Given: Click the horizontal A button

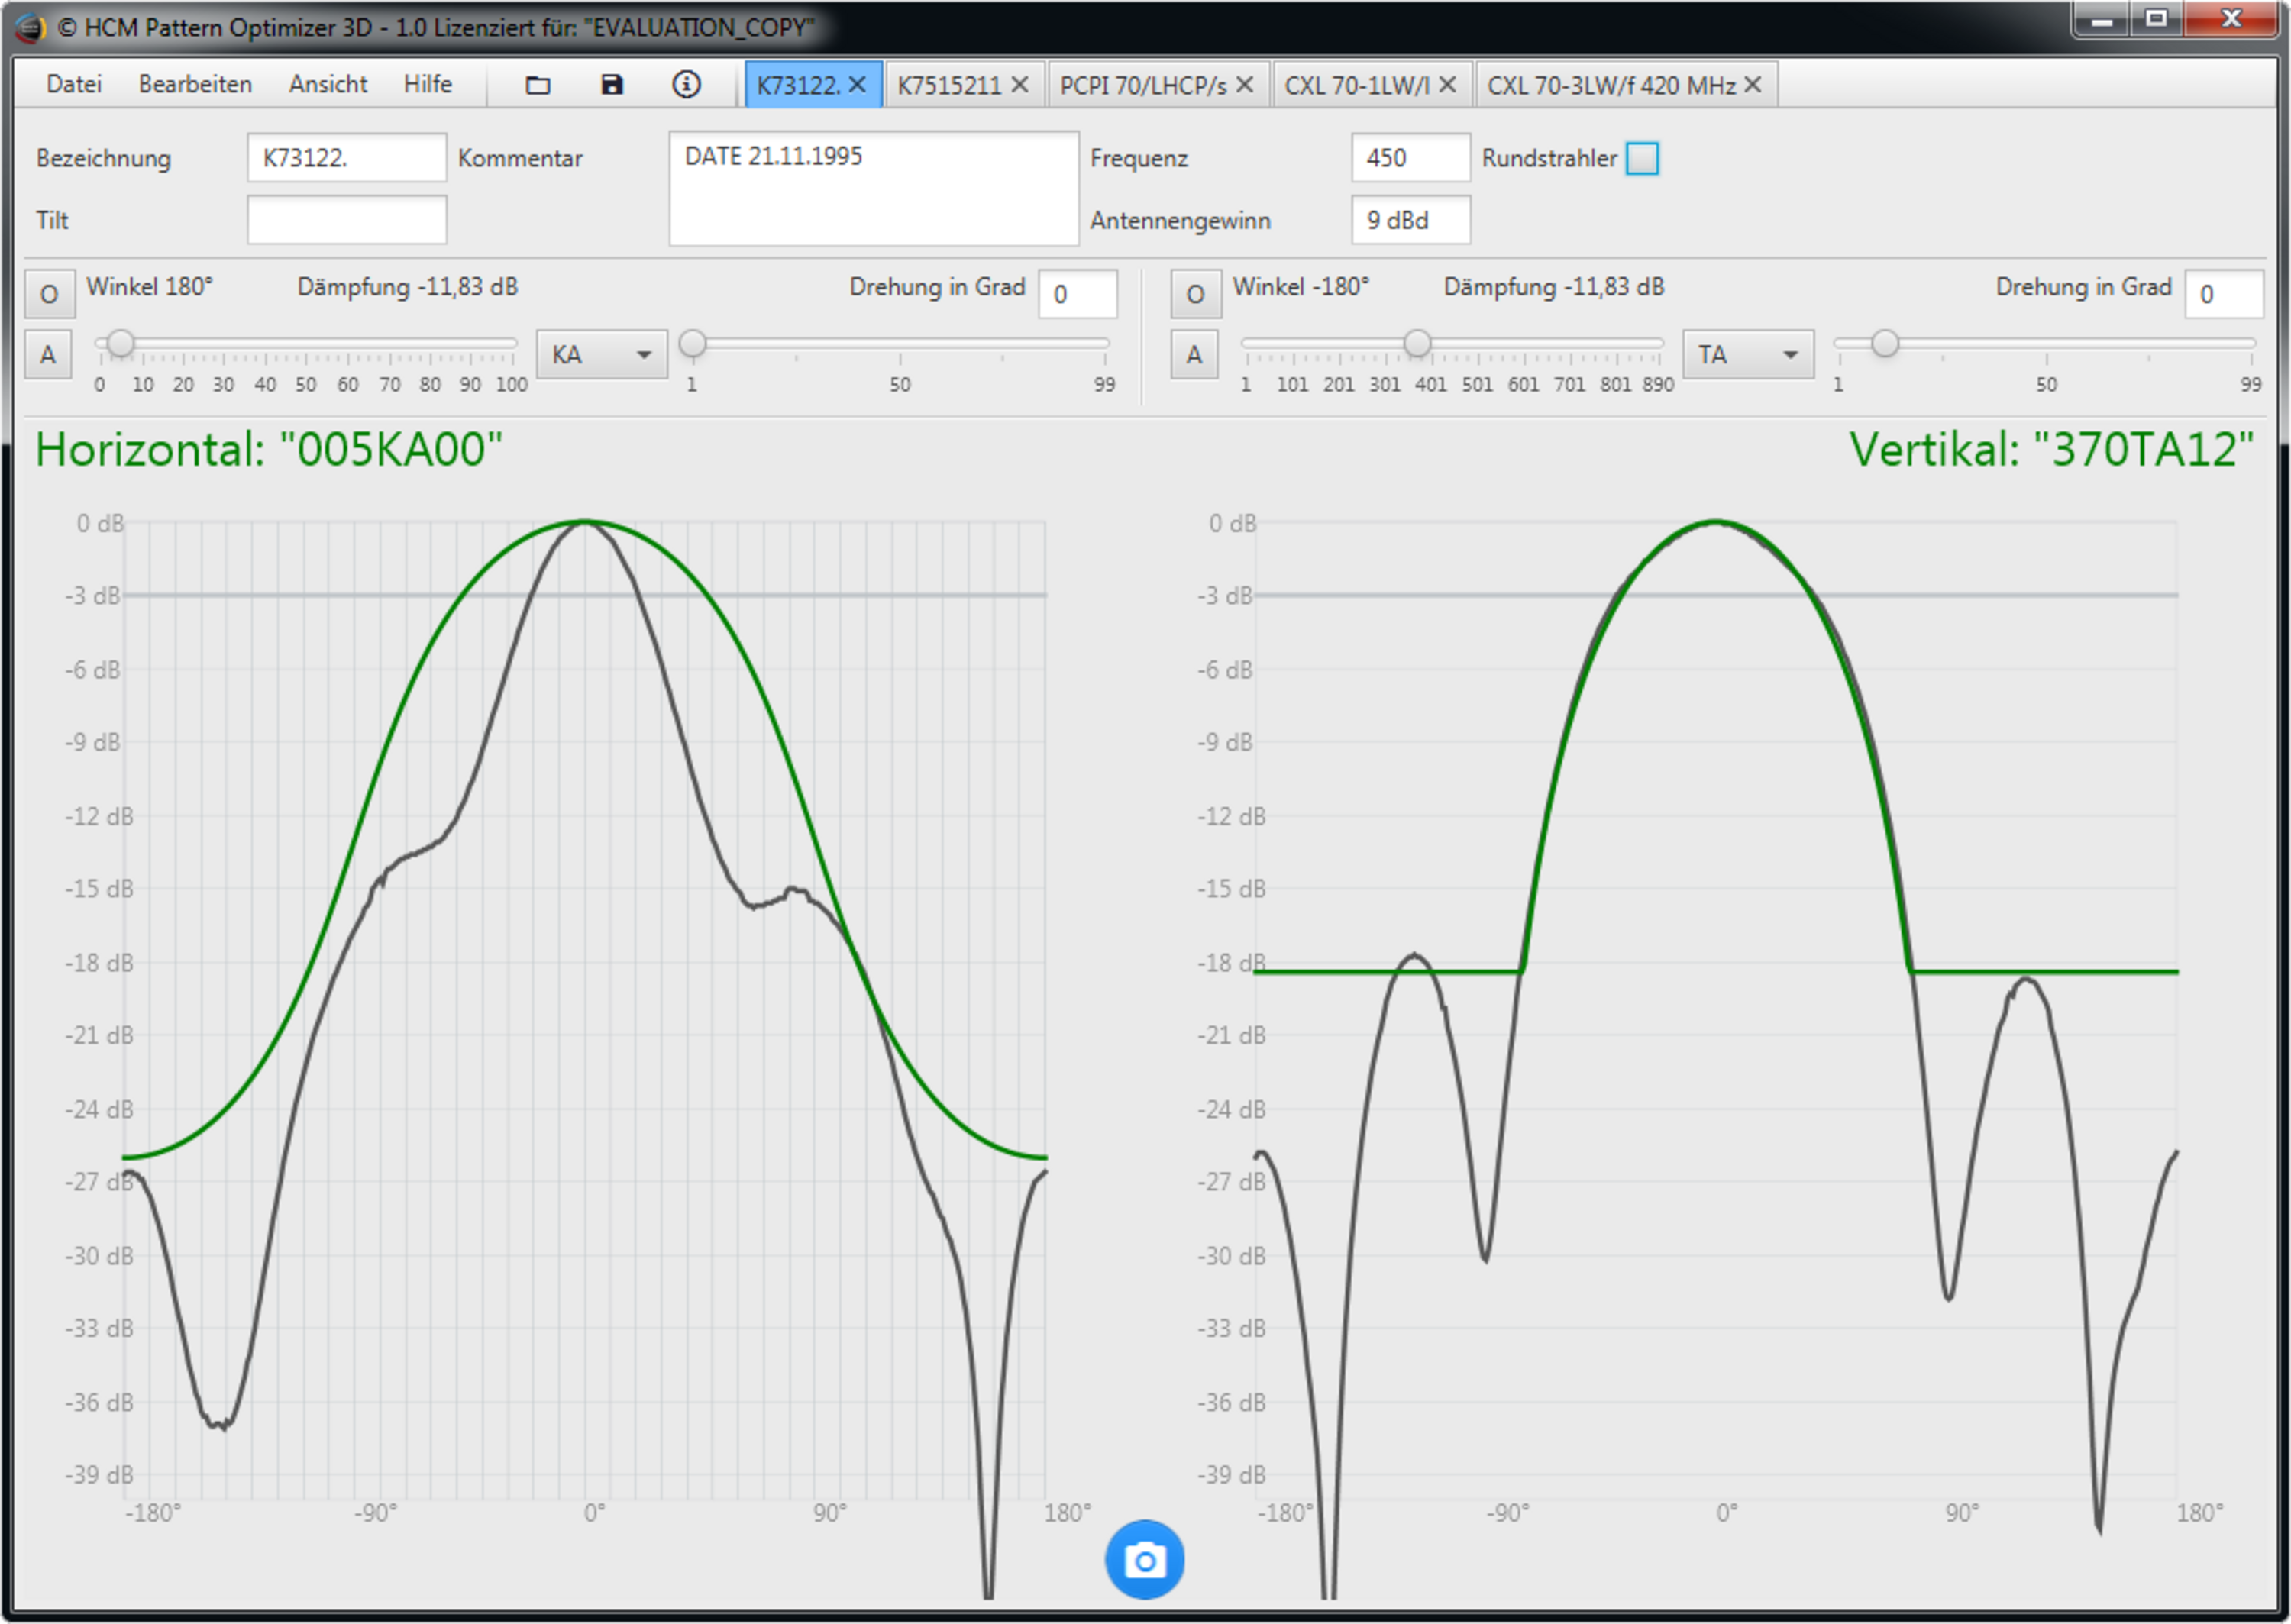Looking at the screenshot, I should tap(48, 355).
